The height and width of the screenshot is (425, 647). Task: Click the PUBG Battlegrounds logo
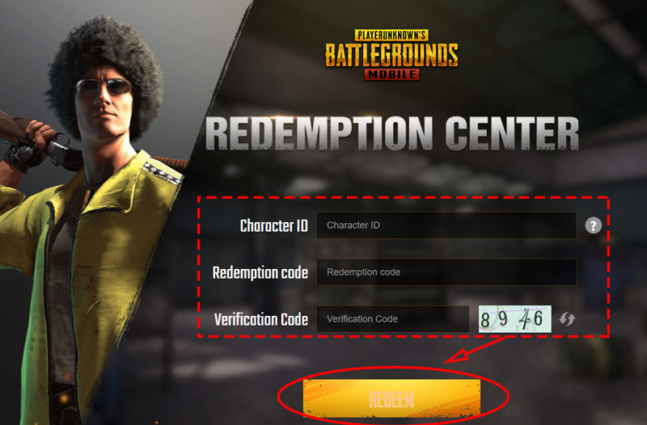point(391,54)
